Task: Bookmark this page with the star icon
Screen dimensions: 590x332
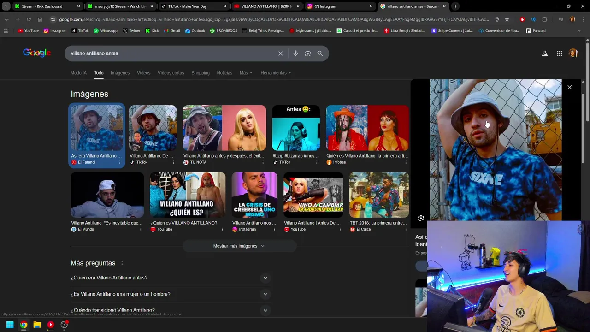Action: click(507, 19)
